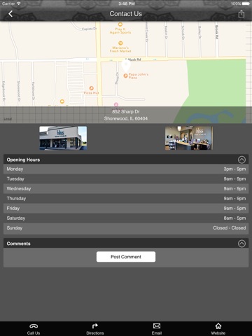Viewport: 252px width, 336px height.
Task: Tap the Email envelope icon
Action: click(x=157, y=326)
